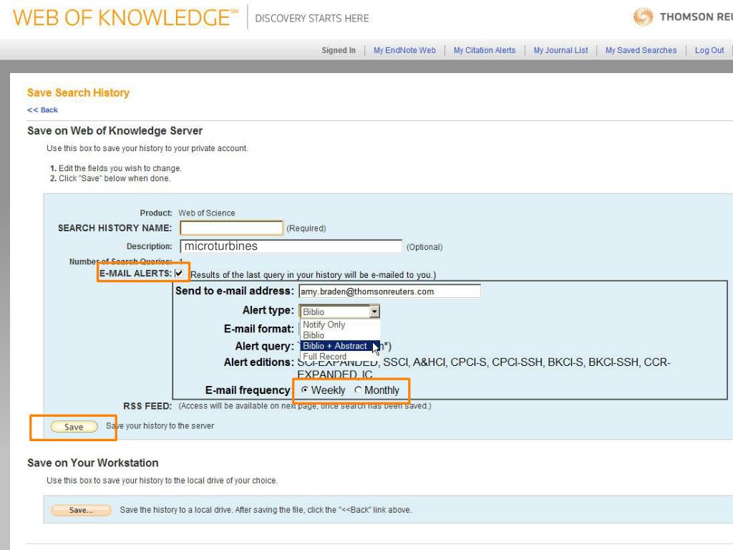Go to My Journal List

click(x=560, y=50)
